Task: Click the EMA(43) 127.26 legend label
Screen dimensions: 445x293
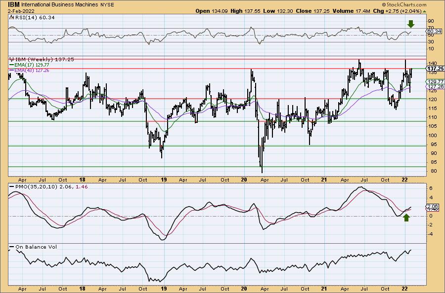Action: tap(32, 70)
